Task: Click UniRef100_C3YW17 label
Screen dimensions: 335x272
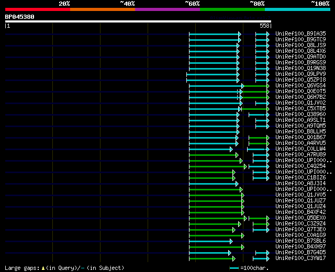Action: (x=300, y=258)
